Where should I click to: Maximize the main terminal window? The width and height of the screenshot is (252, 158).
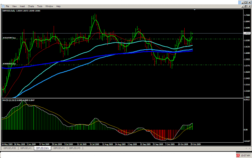pyautogui.click(x=246, y=2)
